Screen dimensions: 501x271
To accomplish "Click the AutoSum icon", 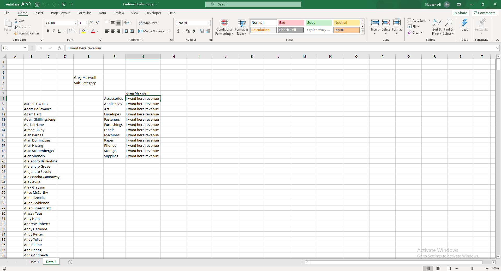I will click(410, 20).
